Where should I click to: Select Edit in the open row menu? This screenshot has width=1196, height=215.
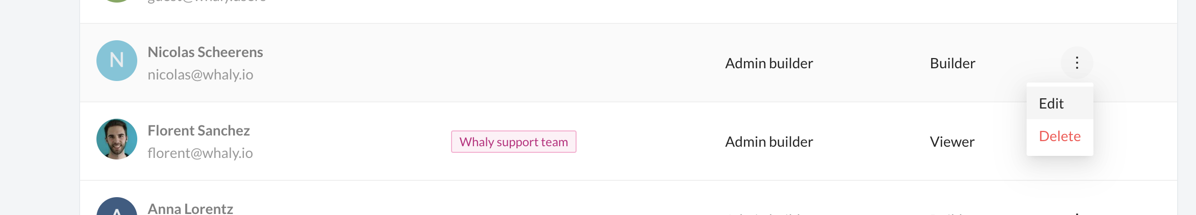coord(1051,103)
